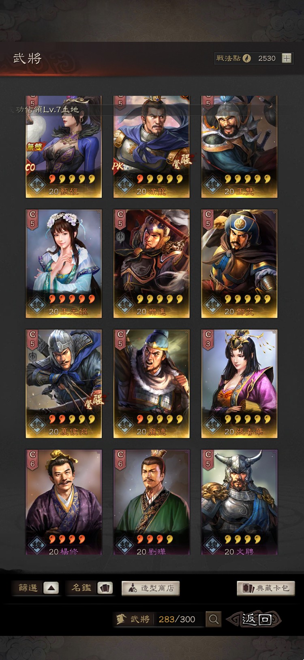Select the 張春華 general card
The height and width of the screenshot is (660, 304).
click(239, 384)
